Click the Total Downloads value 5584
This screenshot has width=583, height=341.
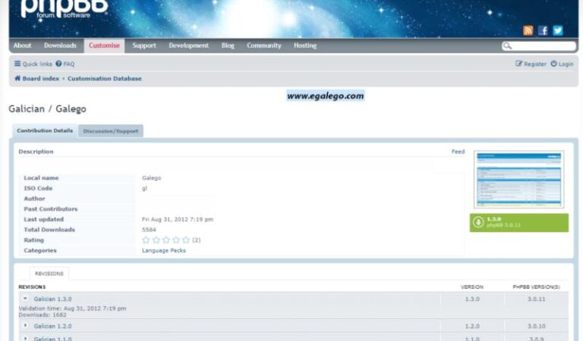click(x=149, y=230)
